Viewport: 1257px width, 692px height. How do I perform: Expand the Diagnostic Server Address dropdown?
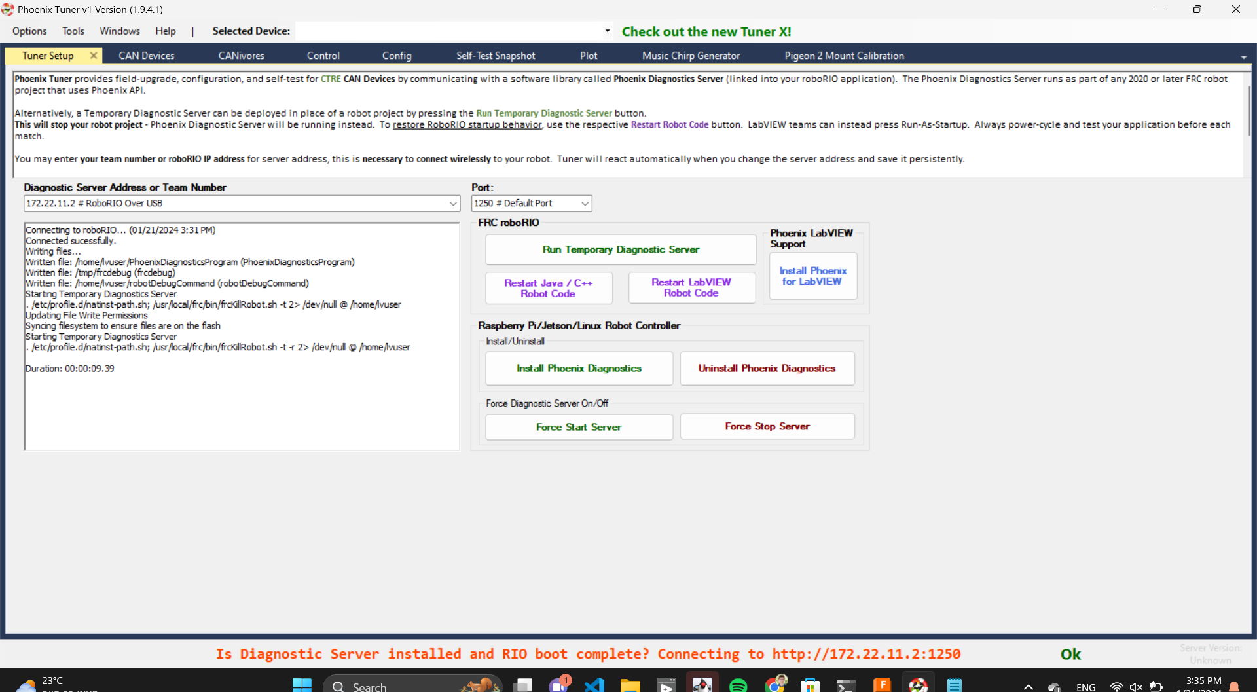tap(453, 204)
